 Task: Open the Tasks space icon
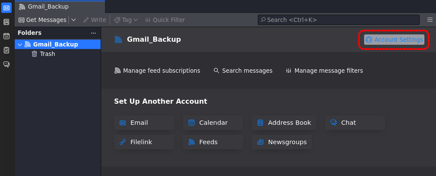(x=6, y=50)
